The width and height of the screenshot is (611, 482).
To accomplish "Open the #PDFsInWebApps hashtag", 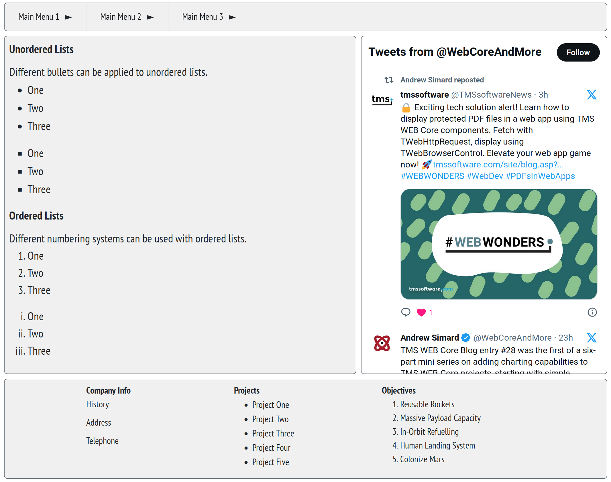I will click(540, 176).
